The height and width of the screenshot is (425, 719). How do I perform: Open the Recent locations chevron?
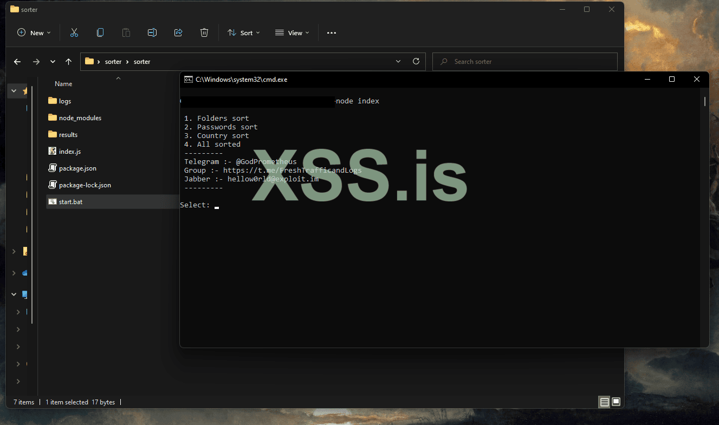click(53, 62)
